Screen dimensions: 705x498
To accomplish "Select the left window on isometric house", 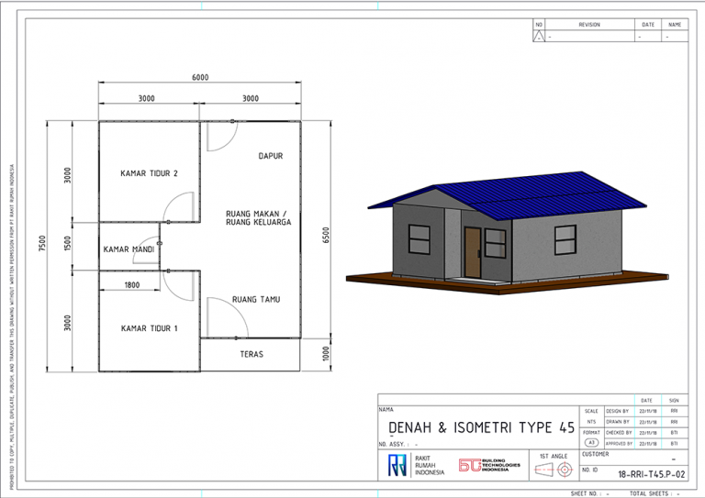I will [x=420, y=240].
